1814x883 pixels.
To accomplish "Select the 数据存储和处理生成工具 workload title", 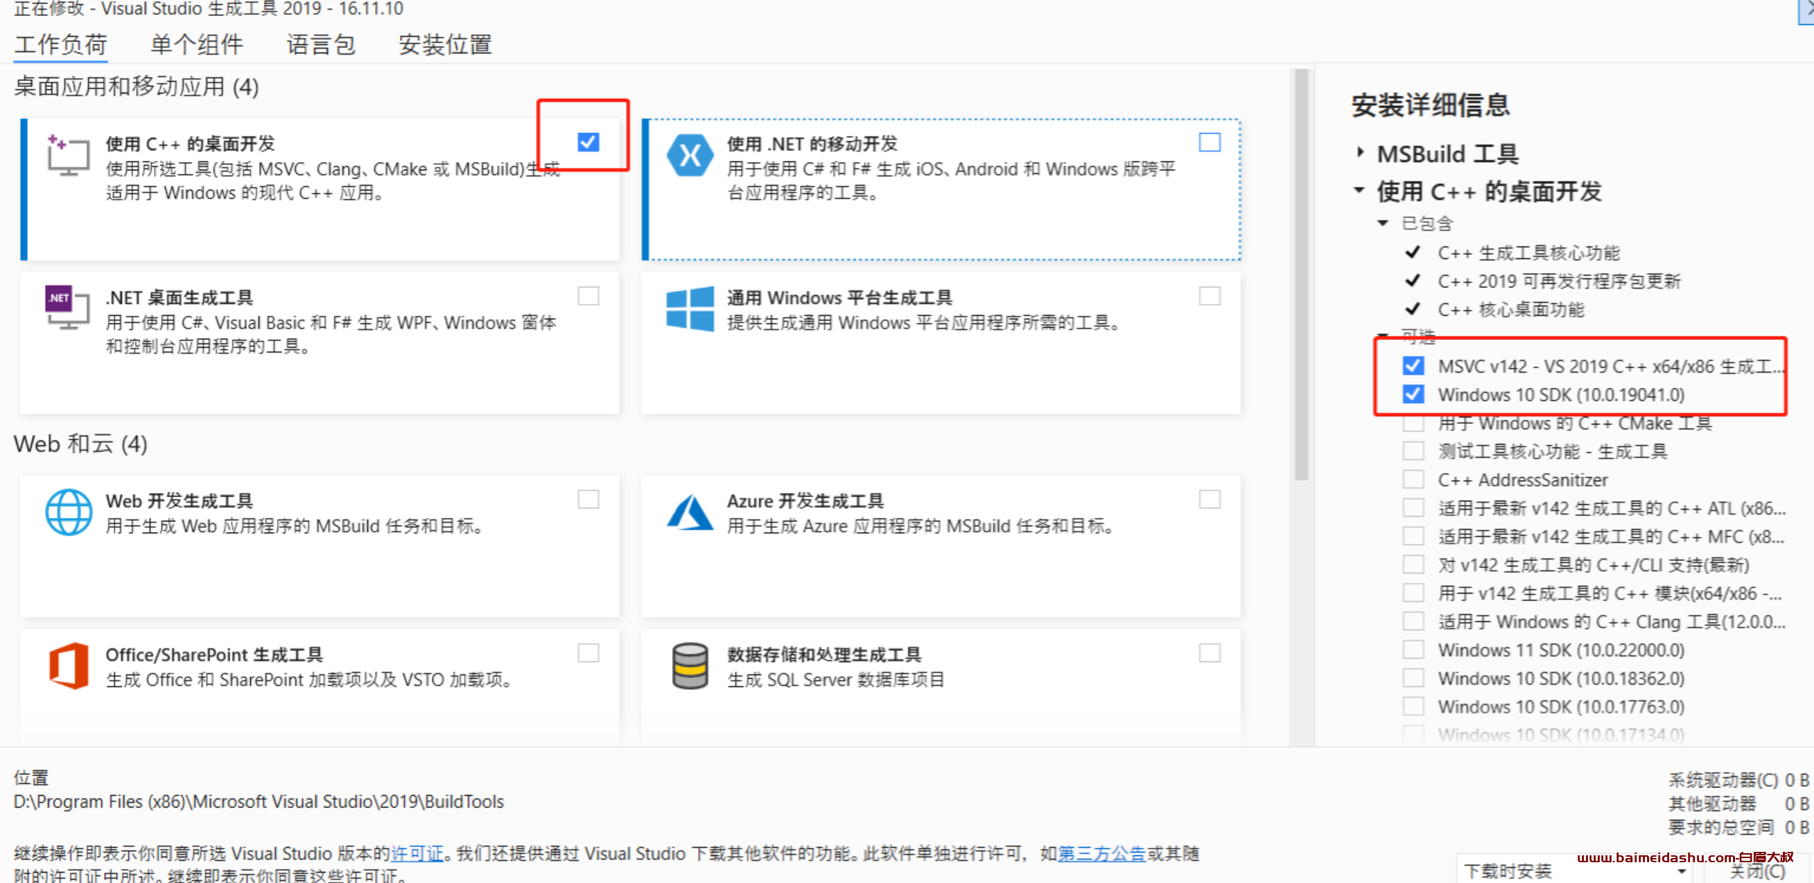I will pos(824,654).
